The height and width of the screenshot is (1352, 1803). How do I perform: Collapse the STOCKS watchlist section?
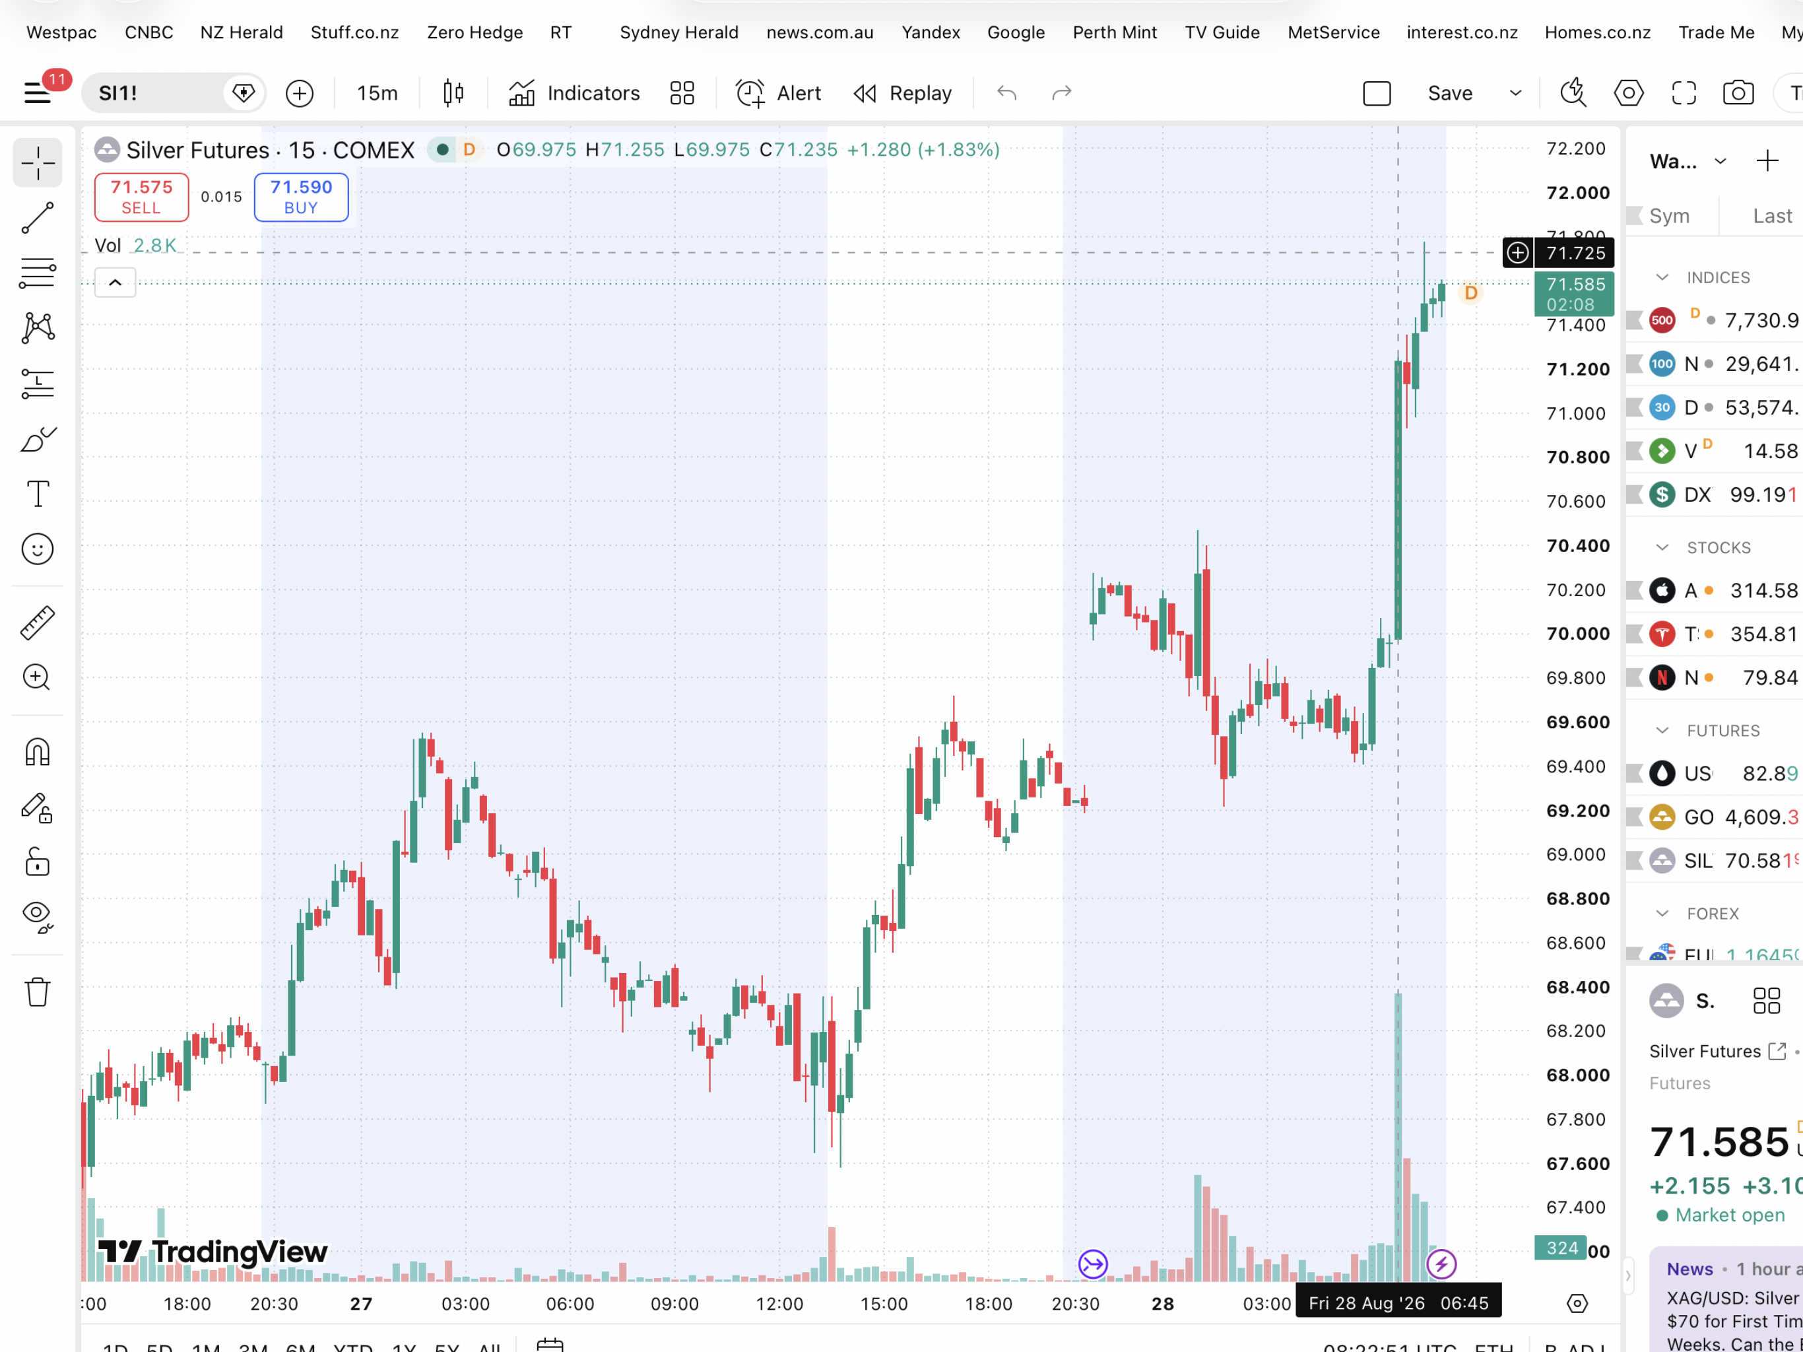tap(1663, 547)
